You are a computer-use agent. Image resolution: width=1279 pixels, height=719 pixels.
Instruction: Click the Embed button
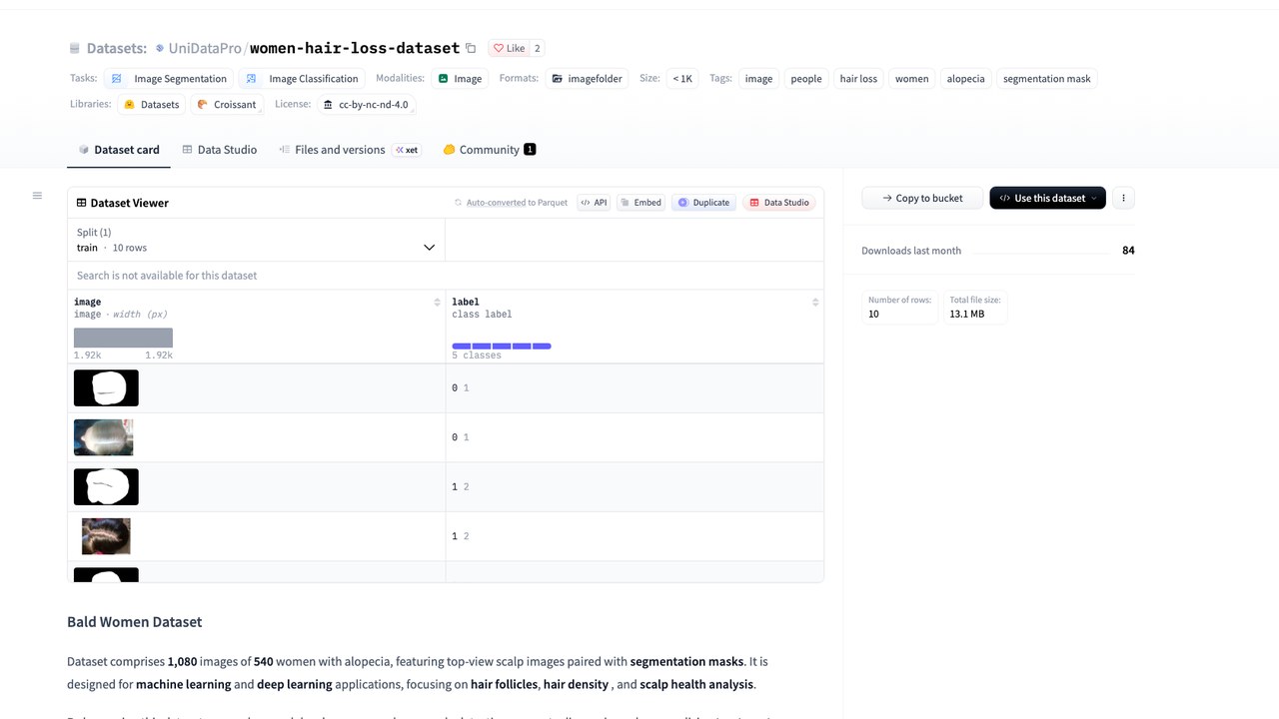click(x=640, y=203)
